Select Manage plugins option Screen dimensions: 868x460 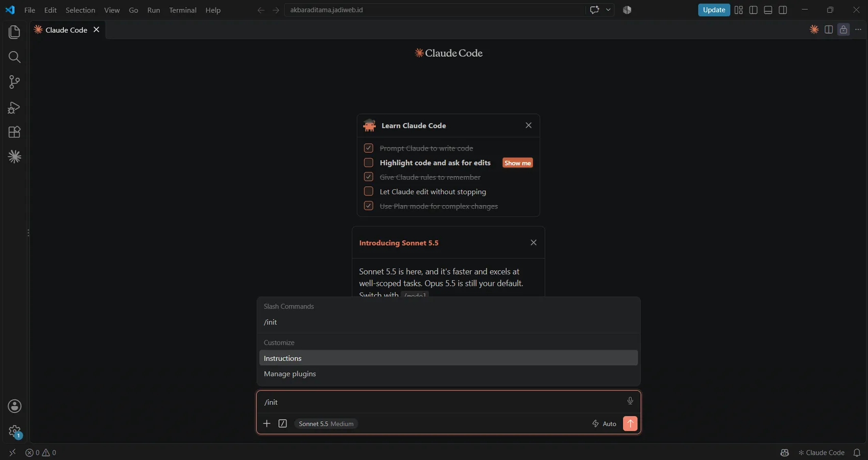[448, 374]
